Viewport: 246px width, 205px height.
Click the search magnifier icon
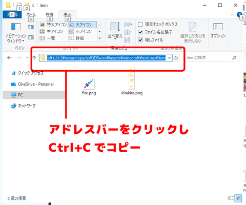click(234, 58)
